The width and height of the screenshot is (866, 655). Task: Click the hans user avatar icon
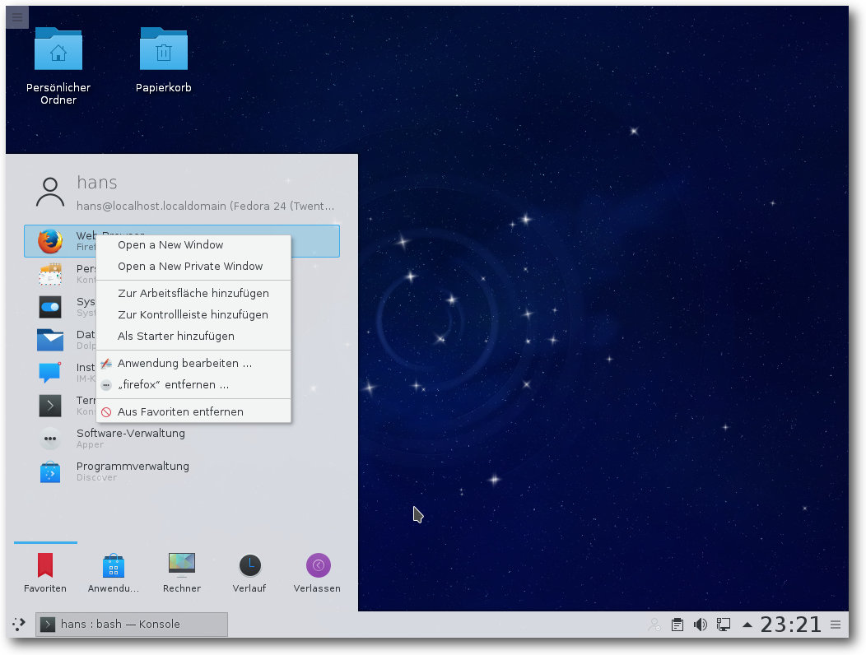(50, 193)
